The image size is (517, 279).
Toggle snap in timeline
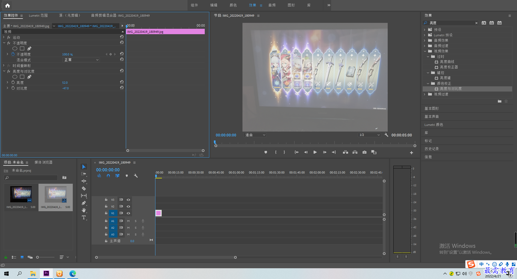(108, 176)
